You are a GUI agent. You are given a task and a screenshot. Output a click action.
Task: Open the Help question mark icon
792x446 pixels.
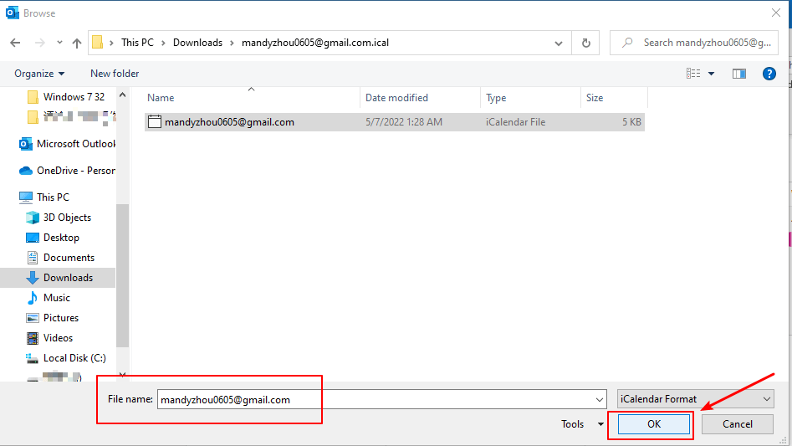point(769,74)
